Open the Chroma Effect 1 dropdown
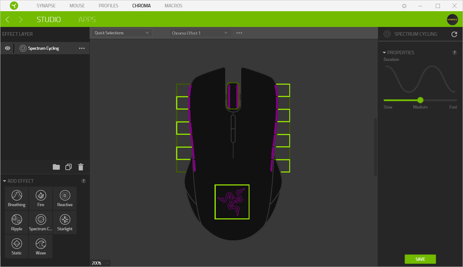This screenshot has width=463, height=267. (x=200, y=33)
